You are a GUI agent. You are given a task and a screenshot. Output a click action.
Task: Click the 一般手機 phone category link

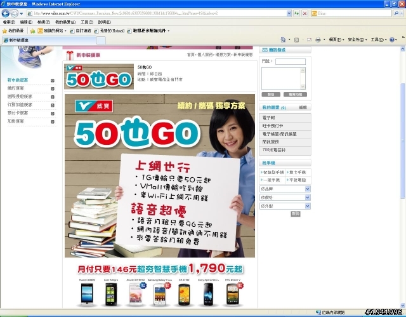coord(270,180)
